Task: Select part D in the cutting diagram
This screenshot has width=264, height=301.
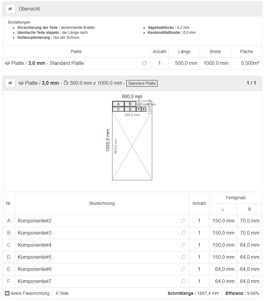Action: pyautogui.click(x=130, y=109)
